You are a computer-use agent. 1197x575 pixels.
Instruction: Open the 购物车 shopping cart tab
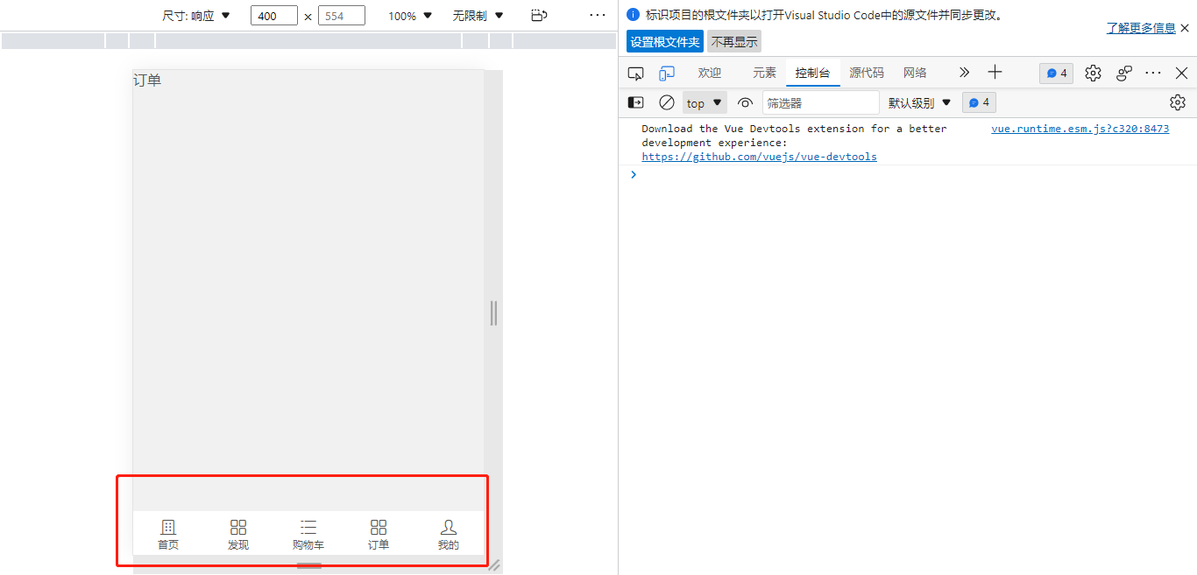point(308,534)
